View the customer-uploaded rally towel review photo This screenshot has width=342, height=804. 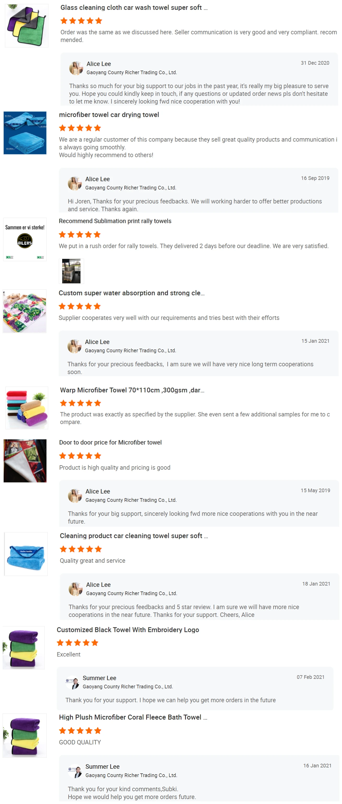coord(71,271)
